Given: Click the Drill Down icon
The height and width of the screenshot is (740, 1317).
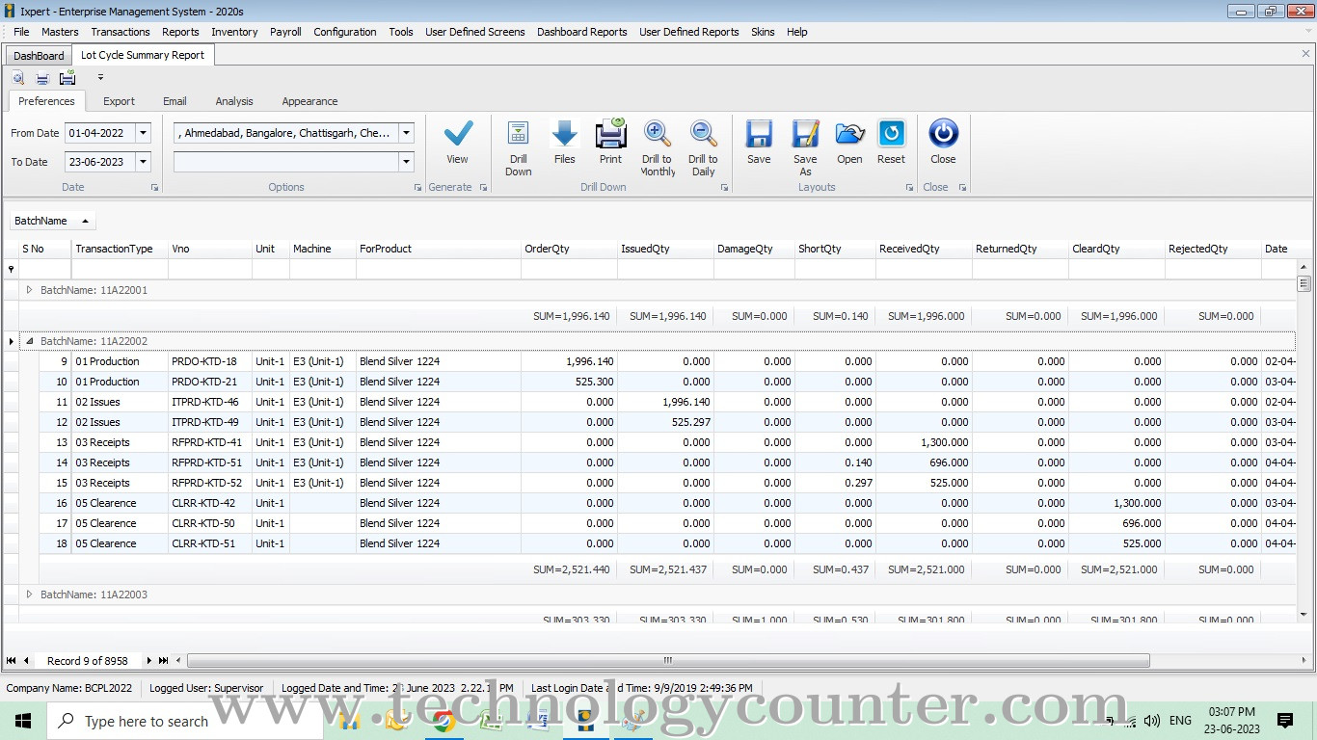Looking at the screenshot, I should pyautogui.click(x=519, y=133).
